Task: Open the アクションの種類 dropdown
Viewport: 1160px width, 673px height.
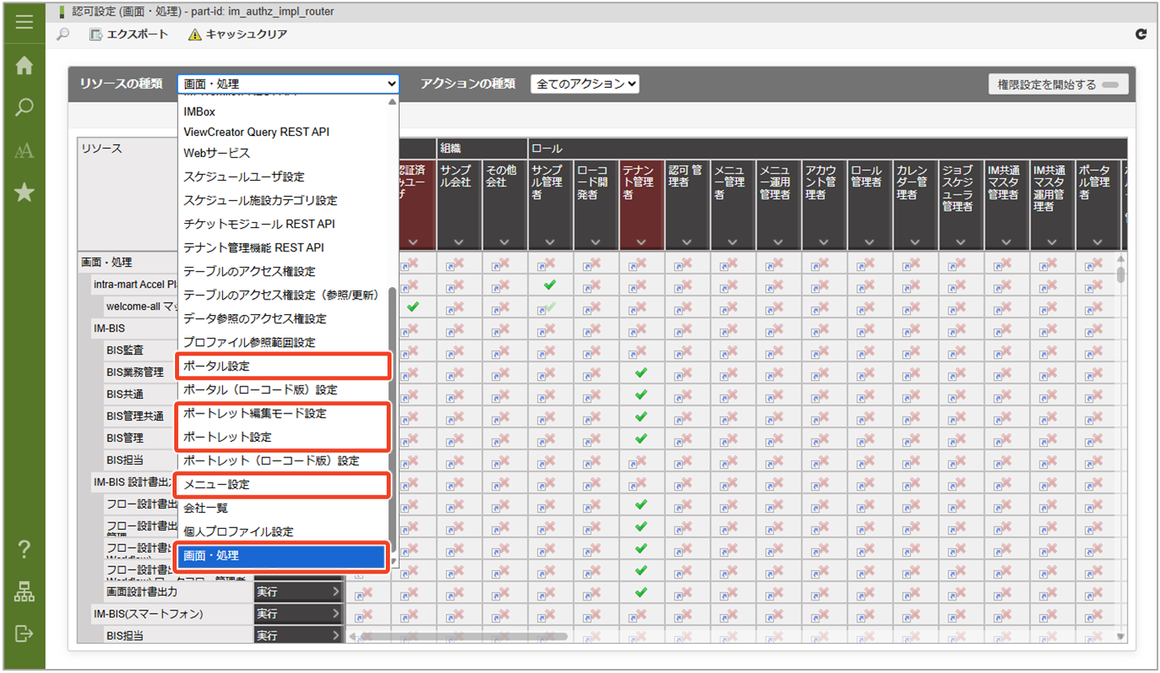Action: (584, 84)
